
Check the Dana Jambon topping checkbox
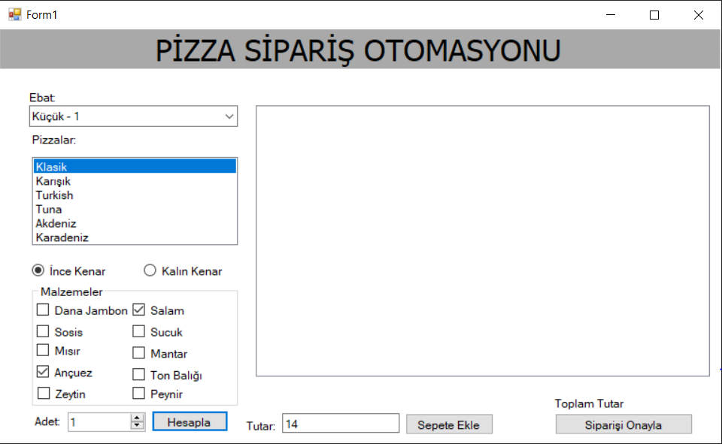[43, 310]
